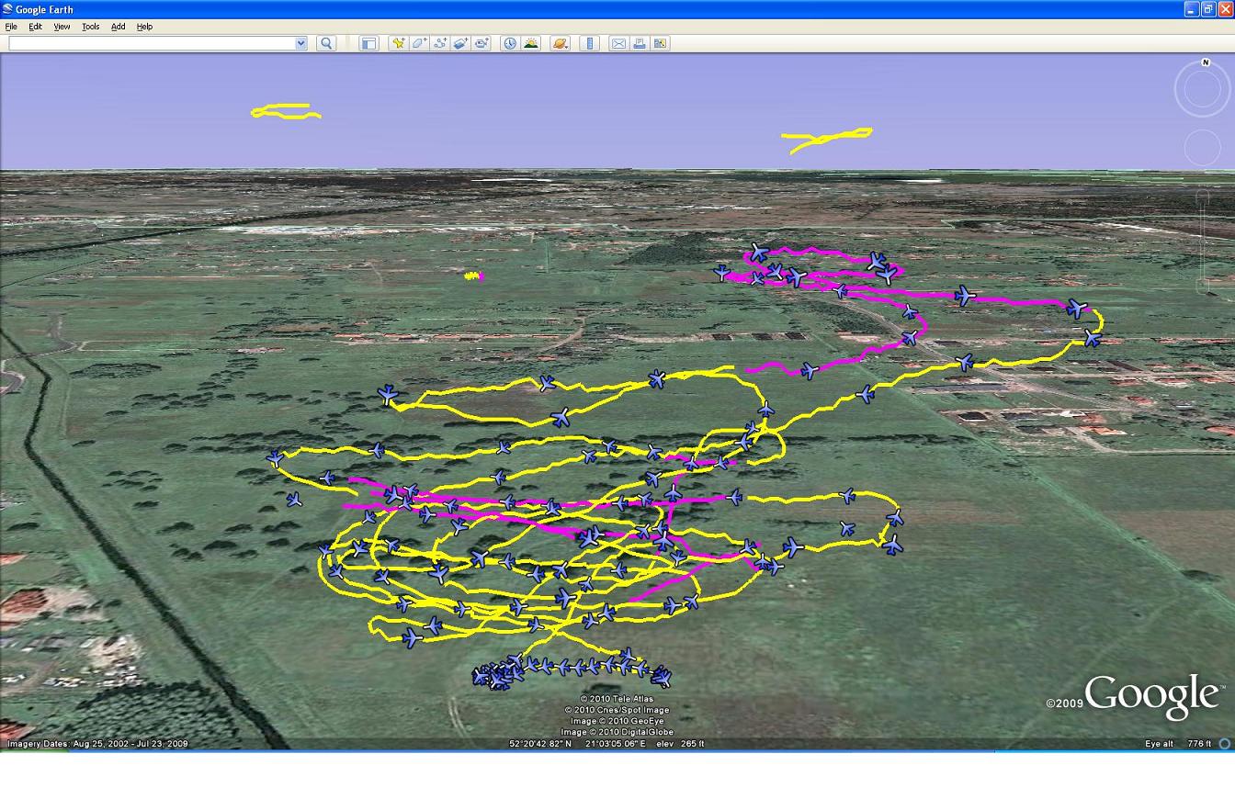Open the View menu

coord(62,27)
